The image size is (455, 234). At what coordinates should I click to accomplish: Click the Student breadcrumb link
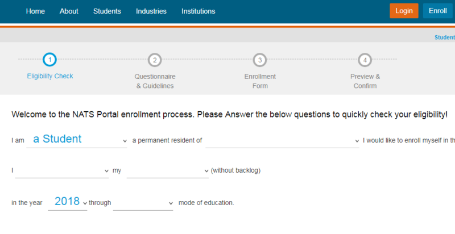[444, 37]
